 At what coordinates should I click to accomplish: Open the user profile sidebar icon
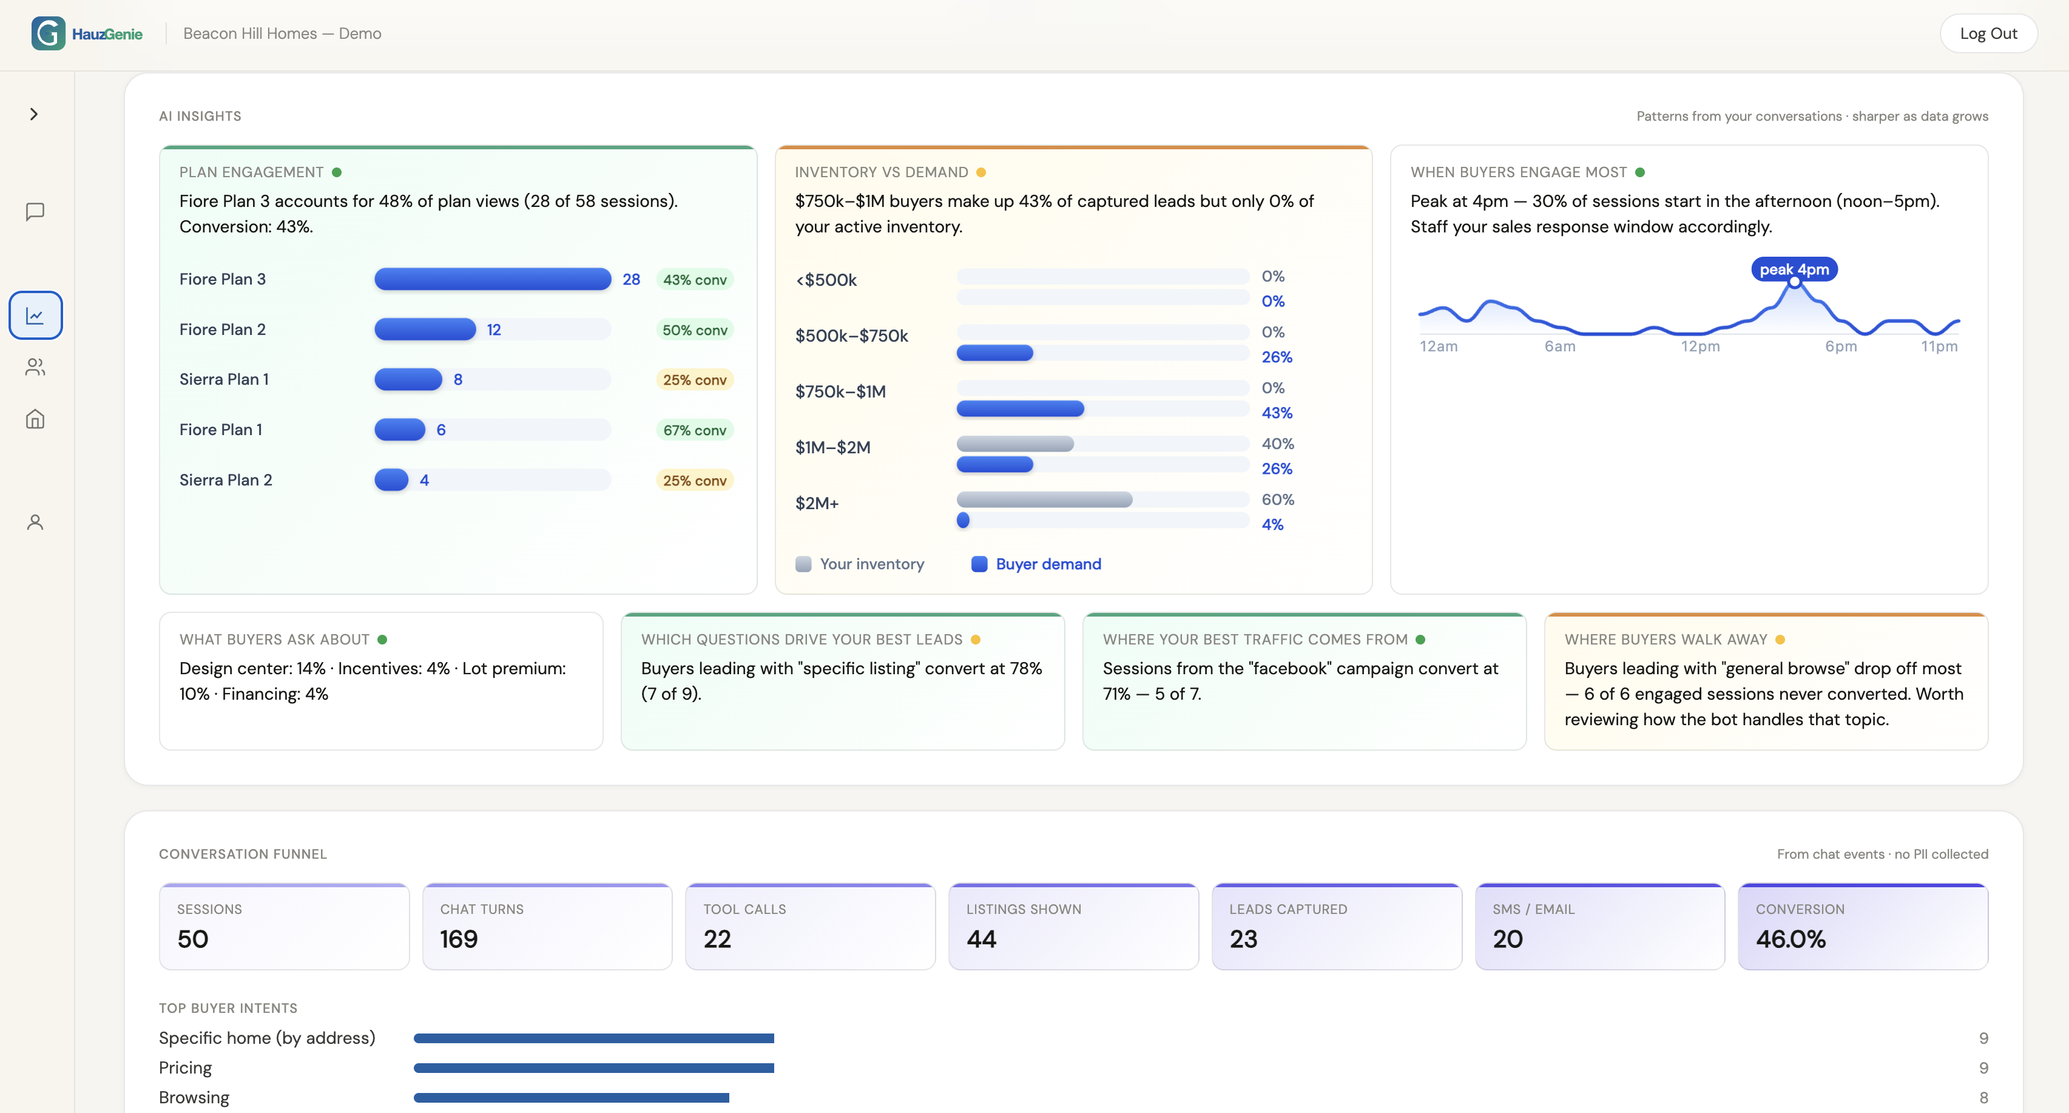[x=35, y=523]
